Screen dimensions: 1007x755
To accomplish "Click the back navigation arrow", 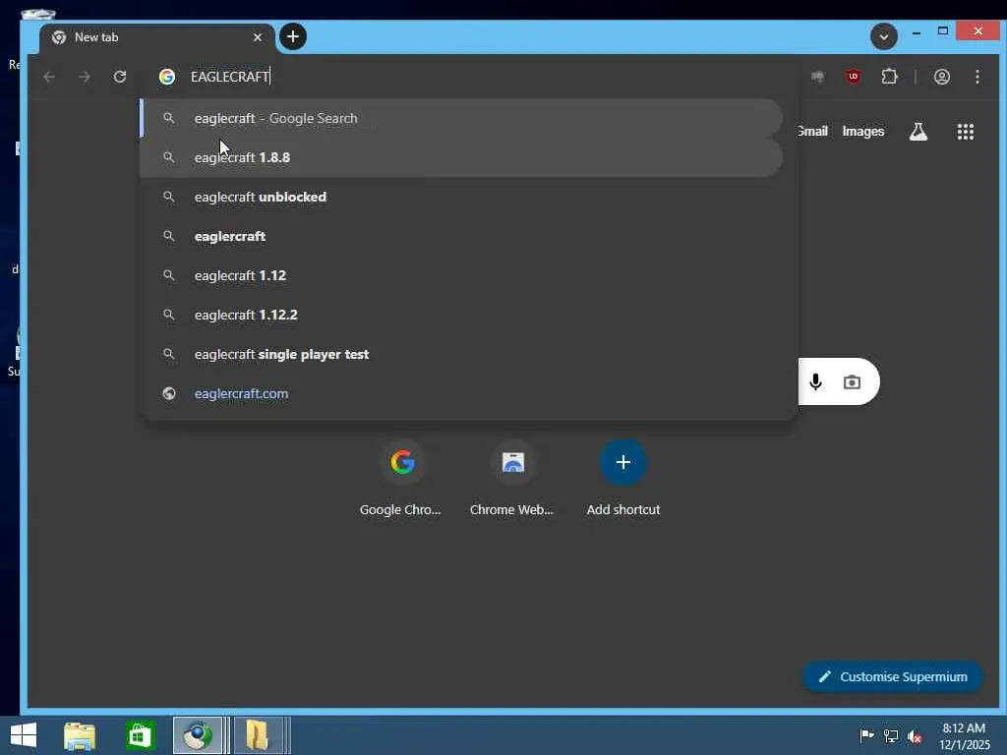I will (x=49, y=77).
